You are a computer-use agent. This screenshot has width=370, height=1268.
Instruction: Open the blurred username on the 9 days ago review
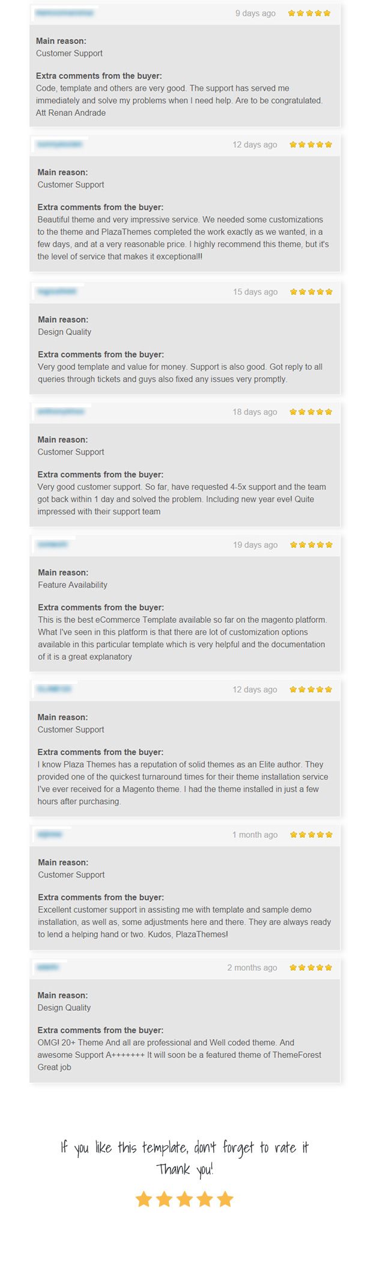pyautogui.click(x=64, y=13)
